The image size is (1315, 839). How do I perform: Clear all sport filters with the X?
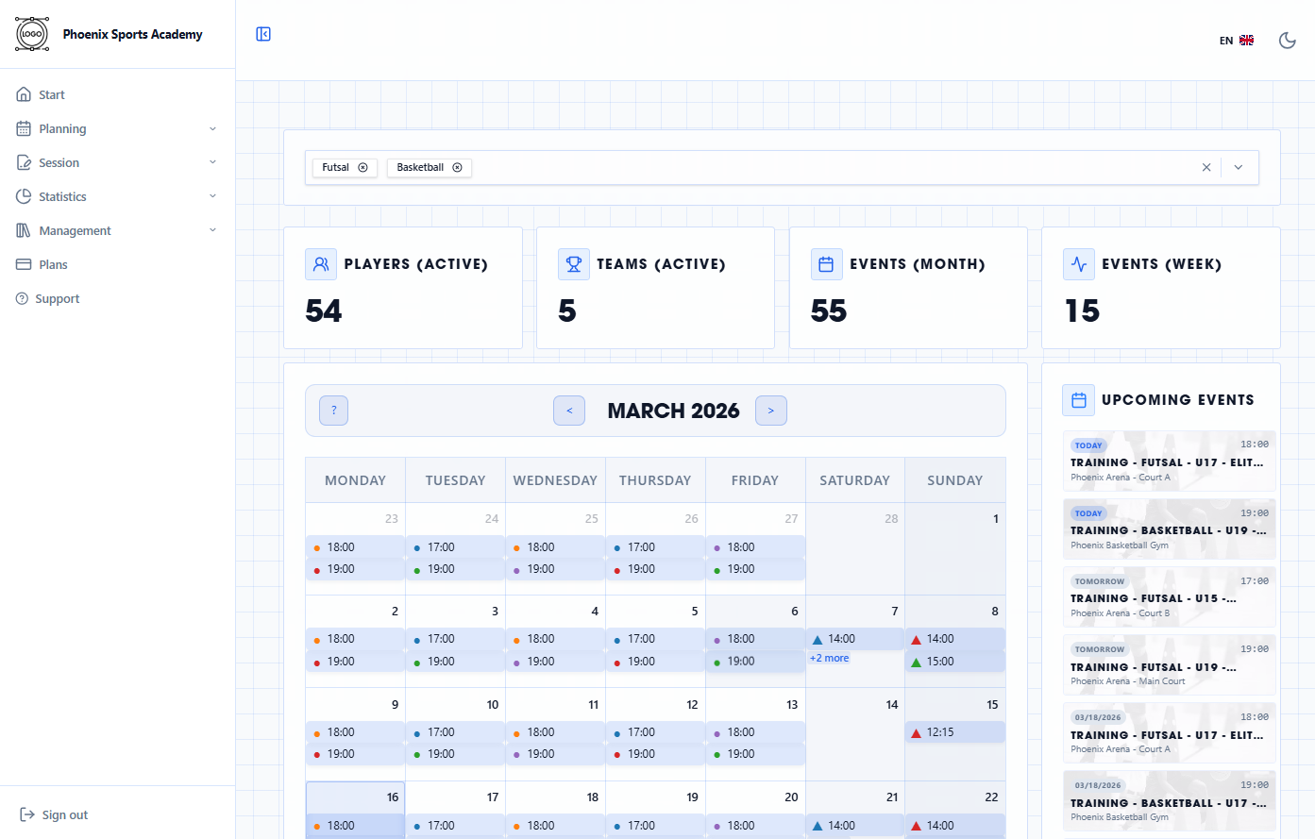coord(1205,167)
